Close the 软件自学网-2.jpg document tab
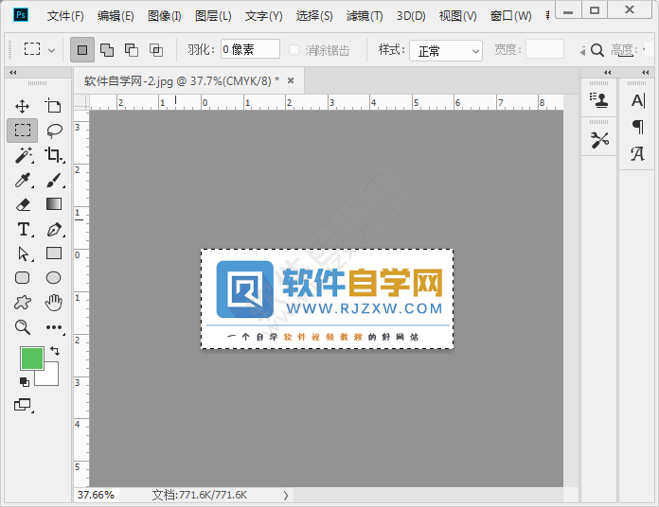The image size is (659, 507). pyautogui.click(x=291, y=80)
